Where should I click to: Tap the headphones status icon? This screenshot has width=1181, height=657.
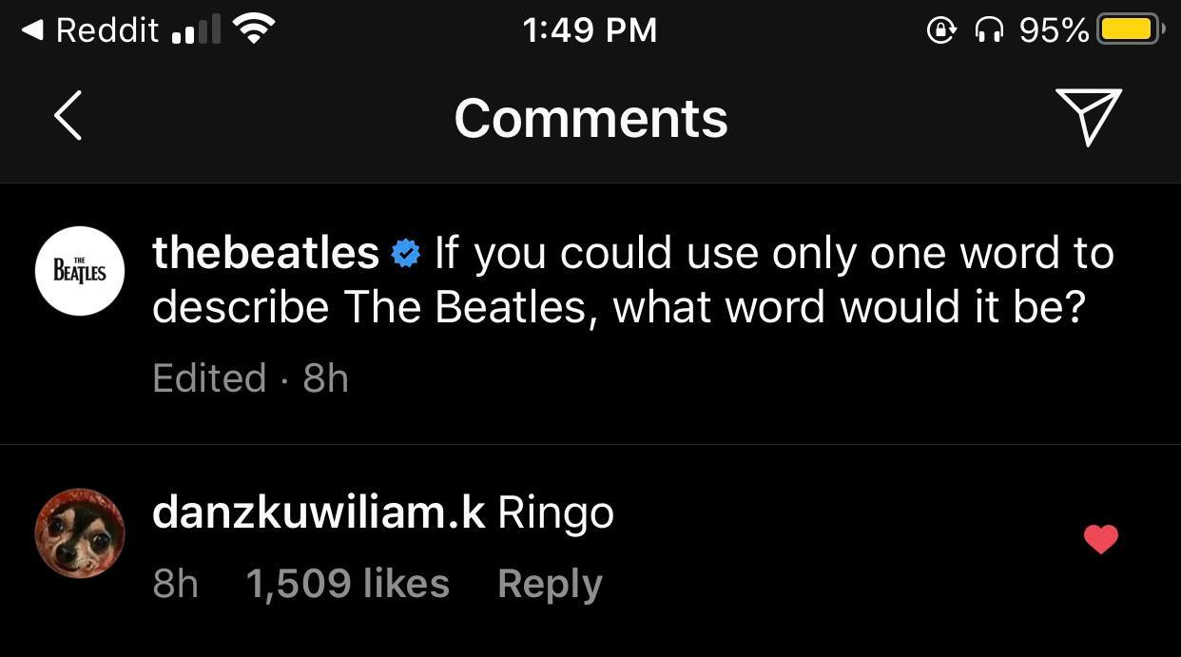989,30
